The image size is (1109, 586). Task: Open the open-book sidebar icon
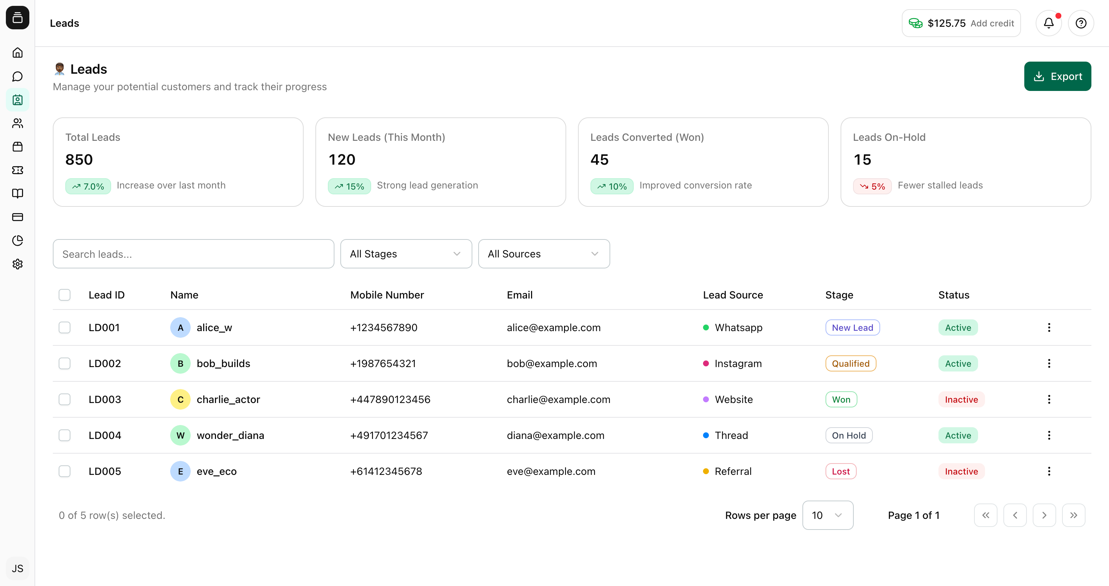[x=18, y=194]
